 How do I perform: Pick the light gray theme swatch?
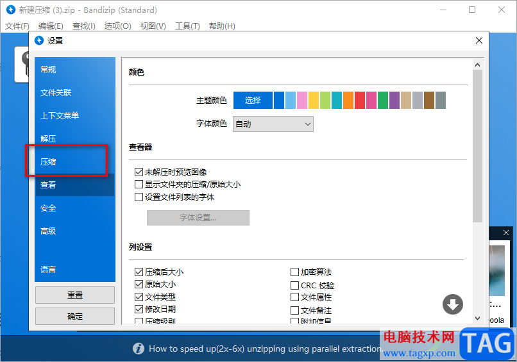coord(418,100)
